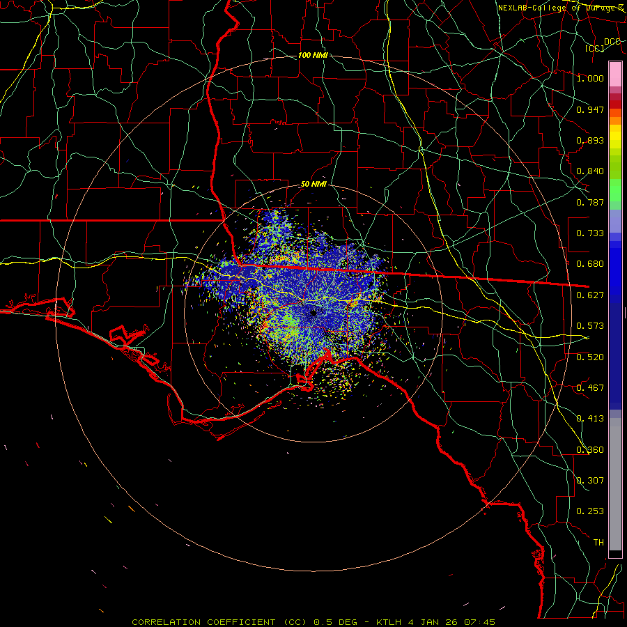Click the 0.947 value on the color scale

[x=590, y=109]
